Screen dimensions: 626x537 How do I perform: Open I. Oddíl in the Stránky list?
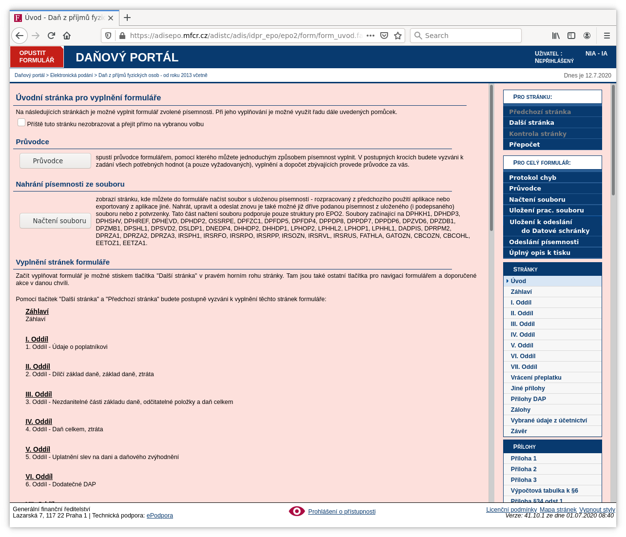click(x=552, y=303)
